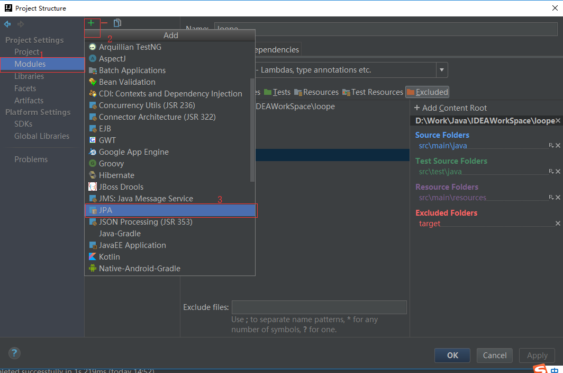Click the Copy module icon in toolbar
Viewport: 563px width, 373px height.
(117, 23)
